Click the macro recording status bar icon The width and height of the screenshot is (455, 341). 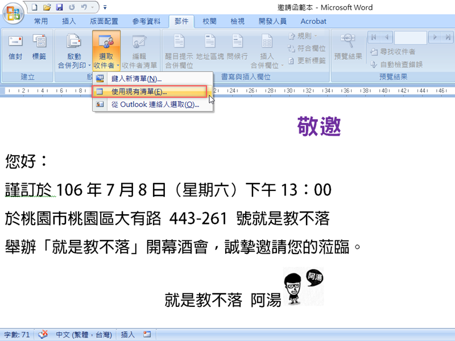click(147, 335)
